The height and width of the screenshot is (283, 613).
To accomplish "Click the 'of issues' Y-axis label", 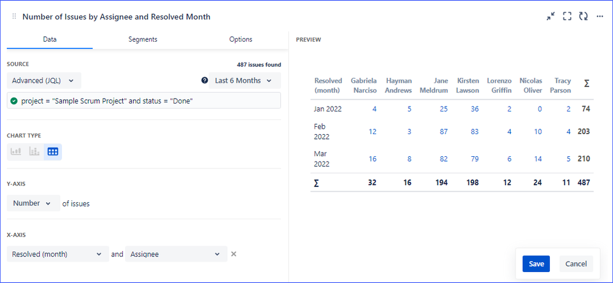I will click(76, 203).
